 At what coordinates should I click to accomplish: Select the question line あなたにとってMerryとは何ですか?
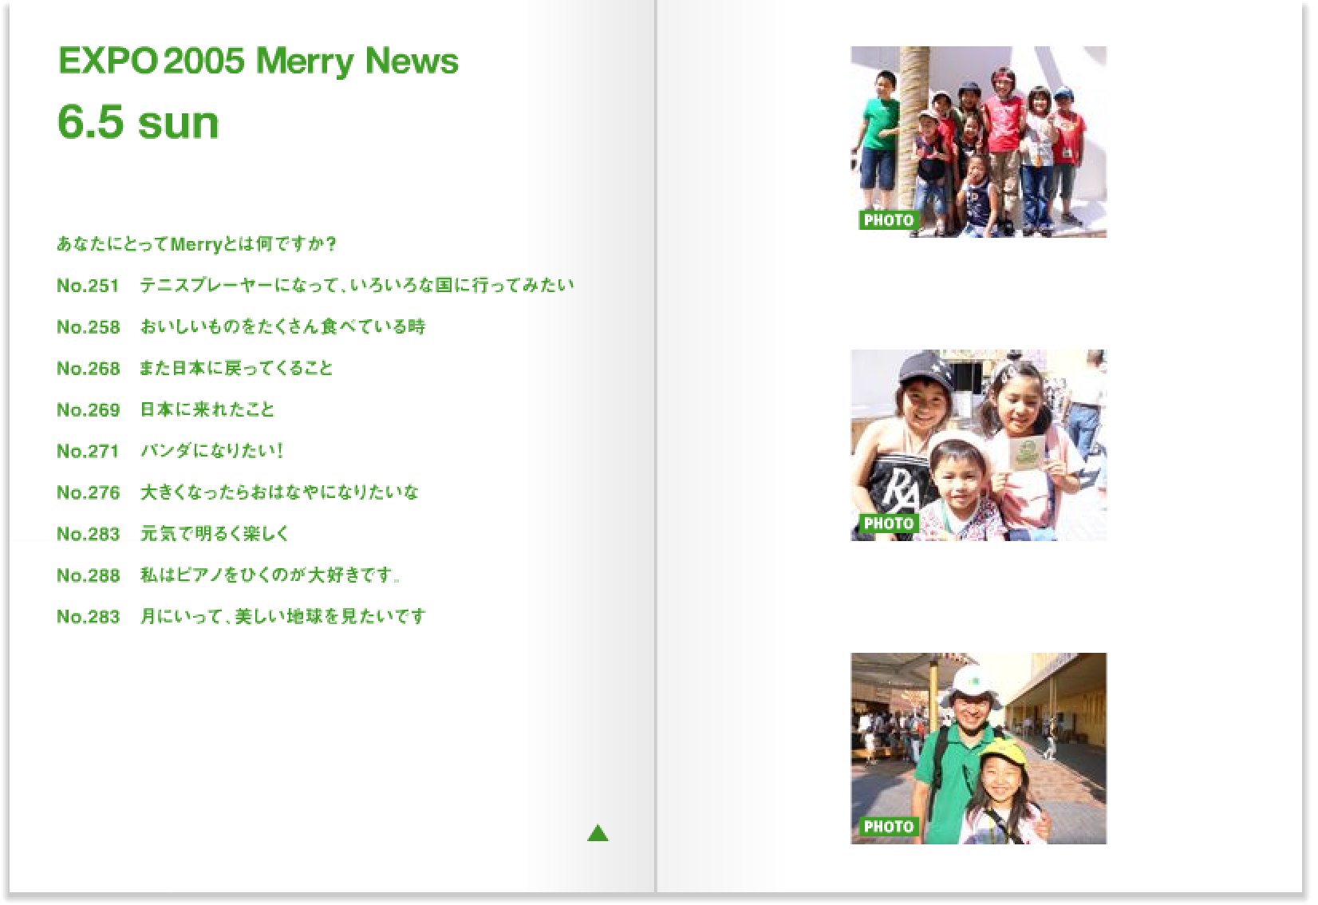point(197,244)
